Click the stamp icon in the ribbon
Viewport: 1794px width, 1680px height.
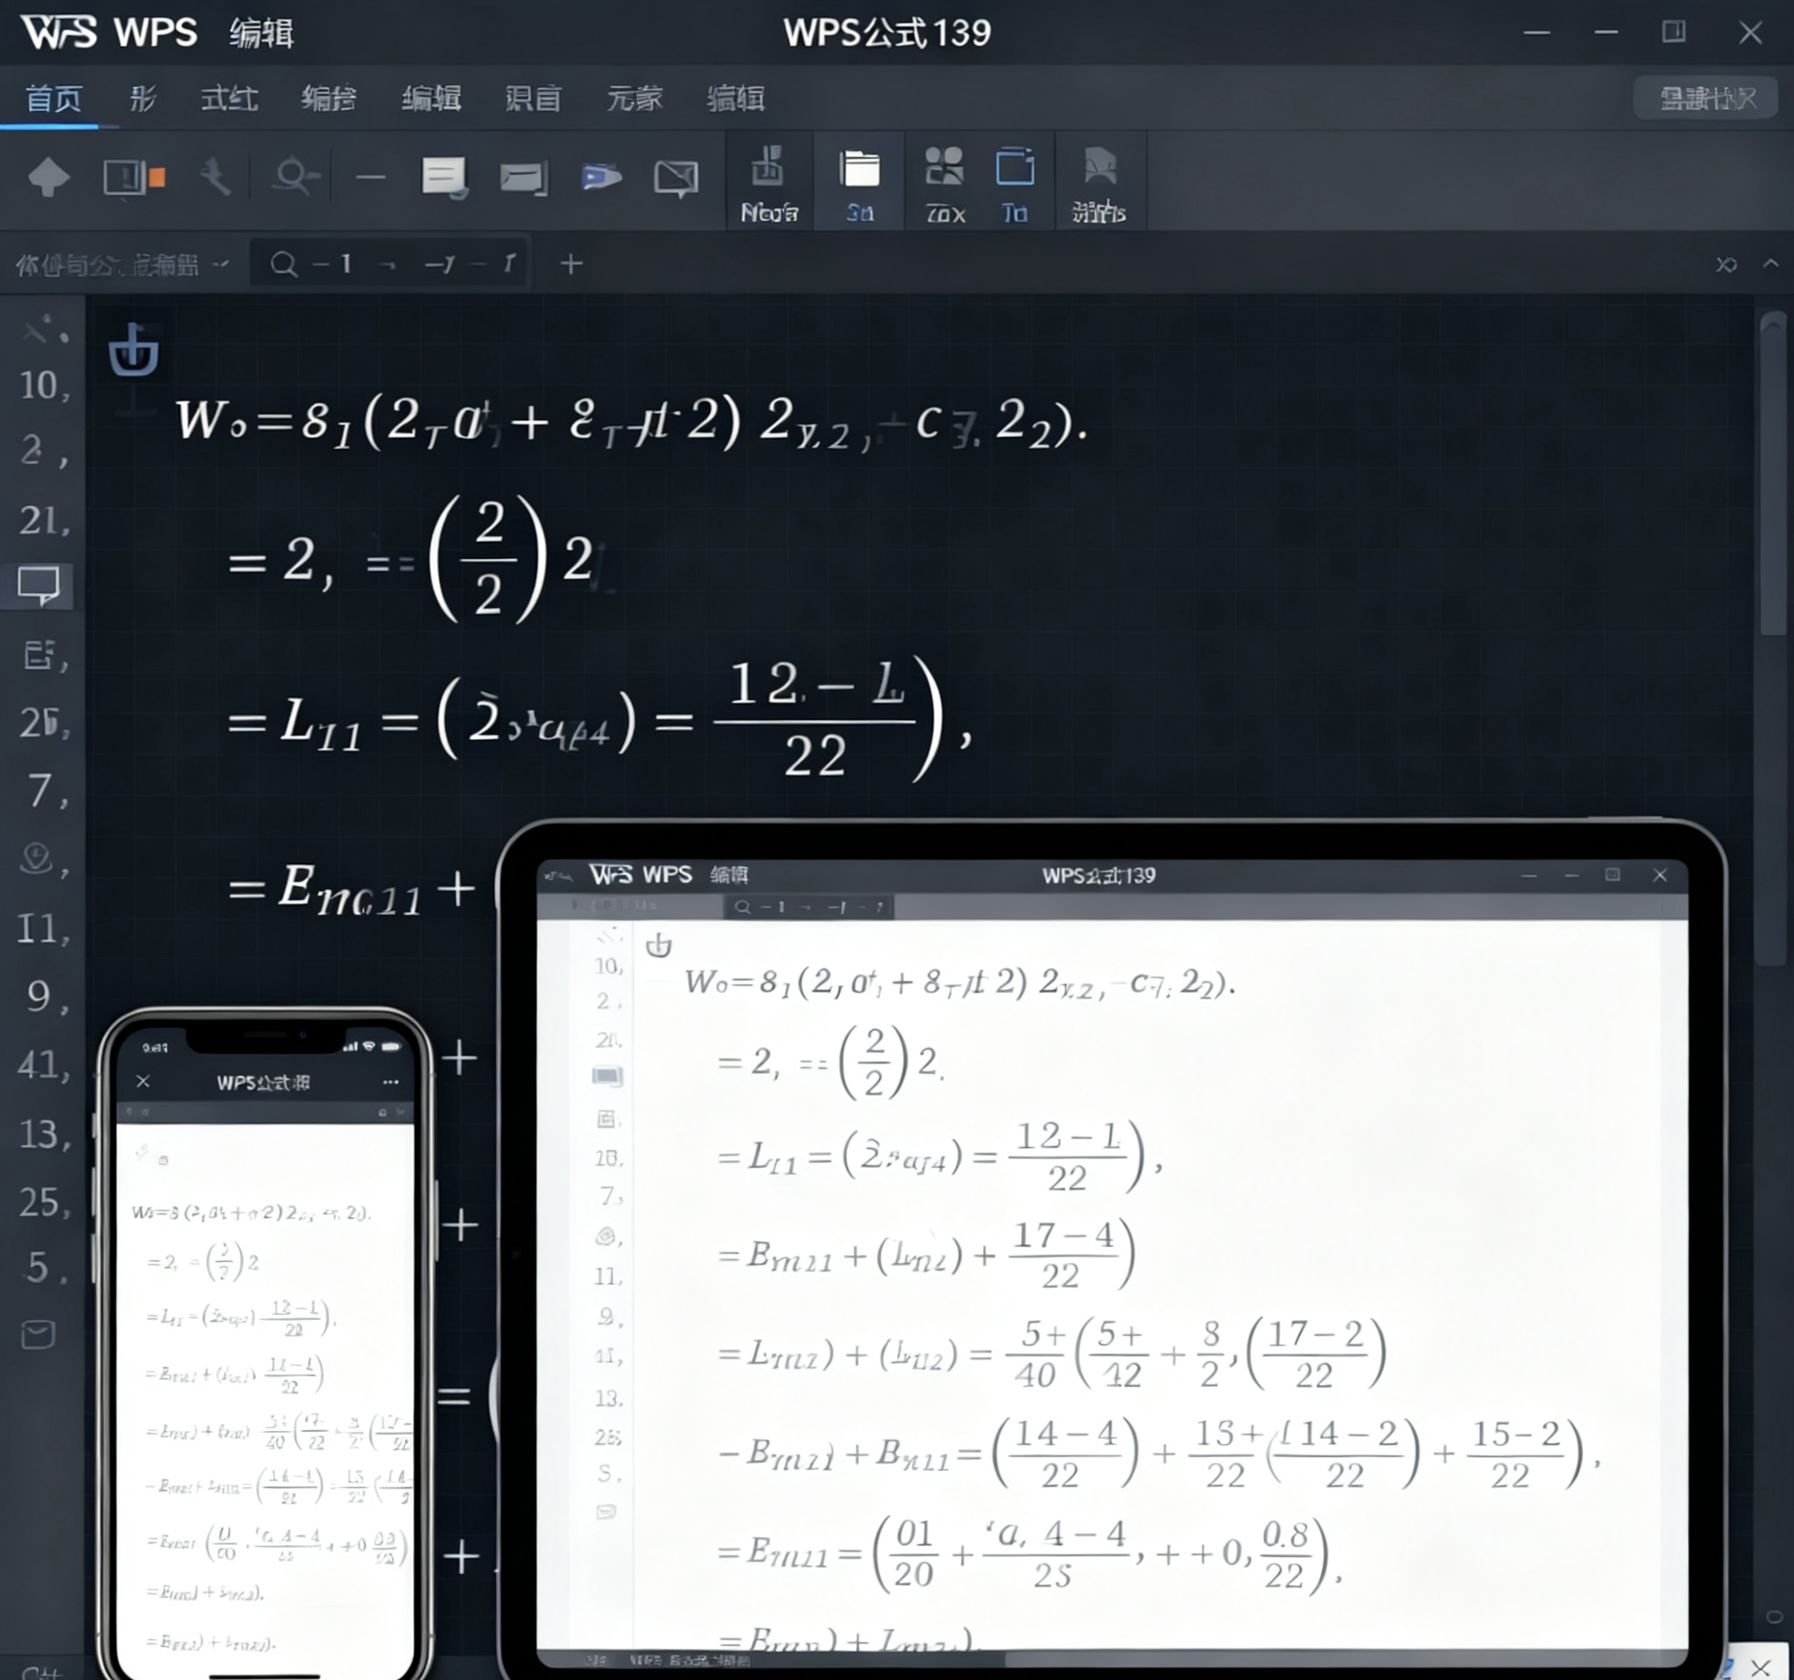768,167
